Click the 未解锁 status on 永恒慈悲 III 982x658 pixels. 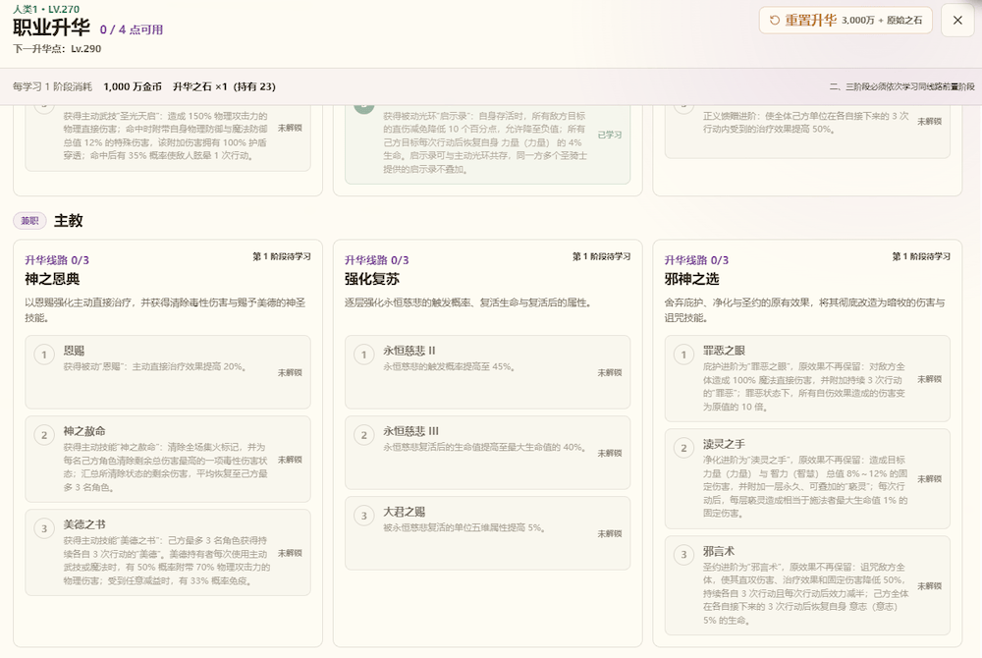[610, 454]
